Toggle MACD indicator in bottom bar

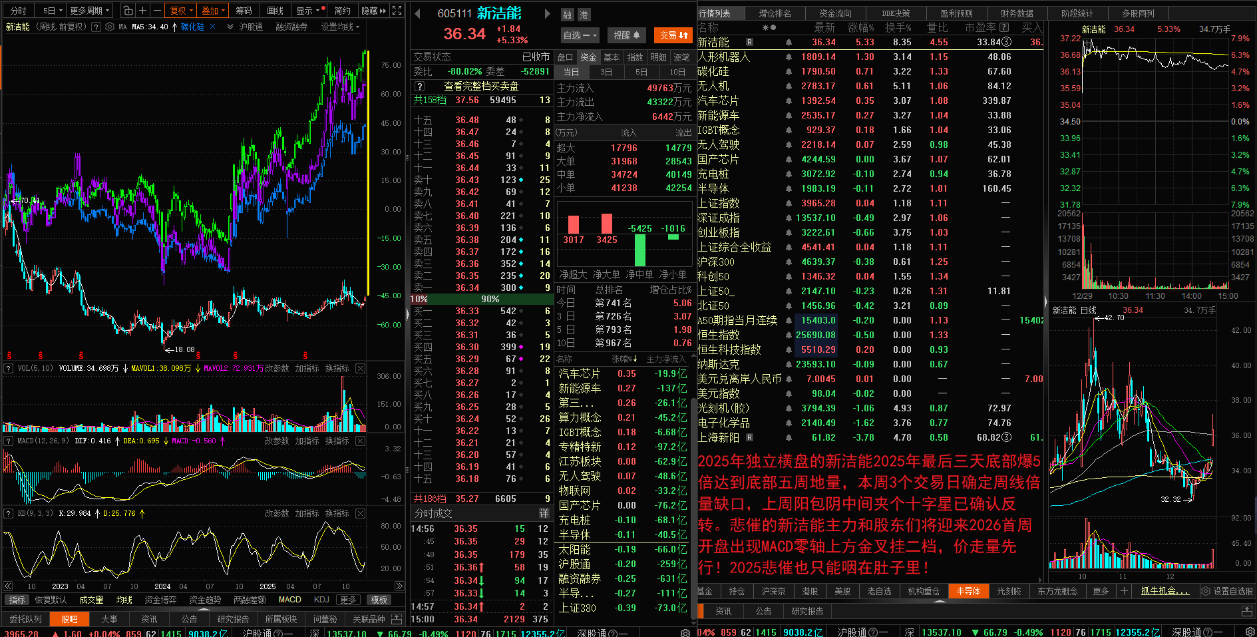289,600
